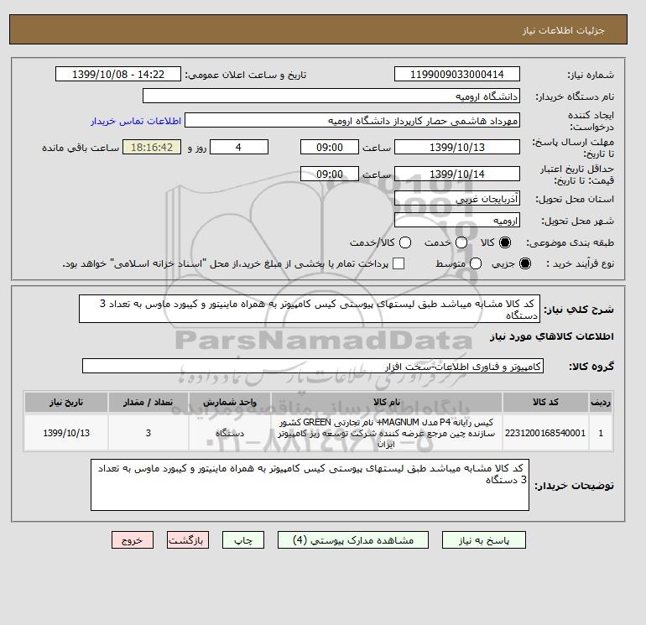Click the تاریخ نیاز column header
646x625 pixels.
[66, 402]
